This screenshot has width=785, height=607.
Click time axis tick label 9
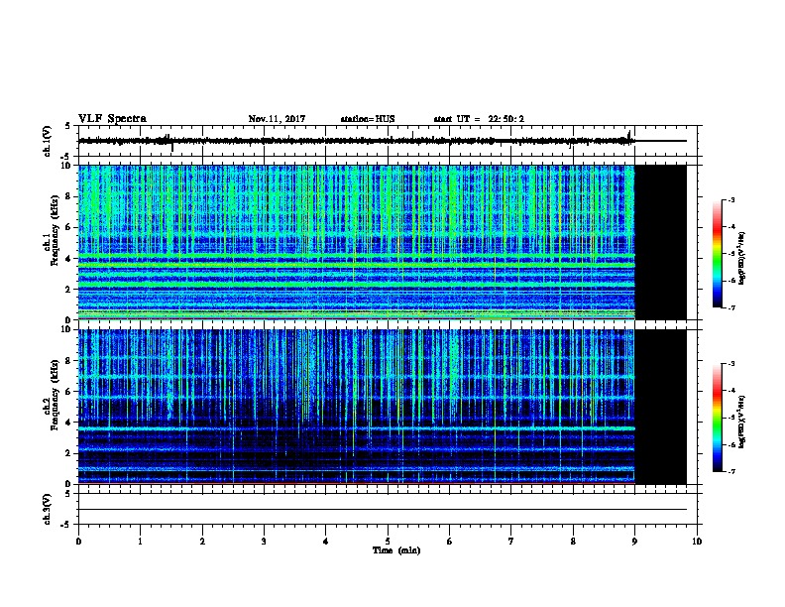pyautogui.click(x=634, y=542)
